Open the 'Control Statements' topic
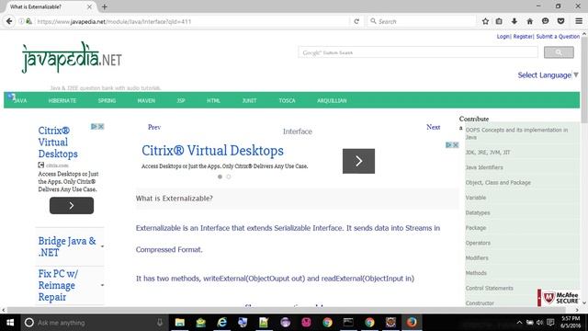The image size is (588, 331). coord(489,288)
